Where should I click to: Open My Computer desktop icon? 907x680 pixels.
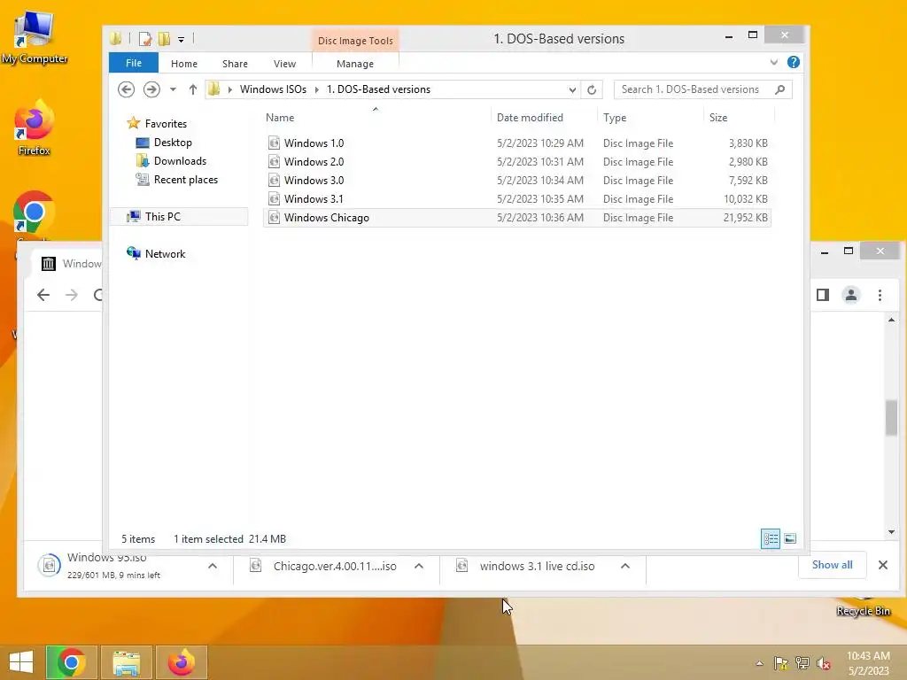click(35, 38)
